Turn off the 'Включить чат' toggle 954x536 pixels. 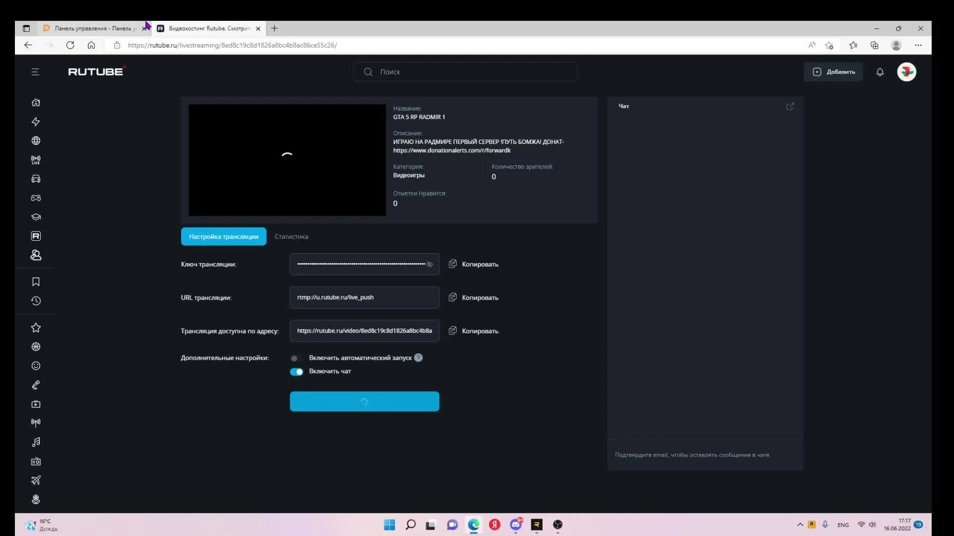[x=297, y=372]
